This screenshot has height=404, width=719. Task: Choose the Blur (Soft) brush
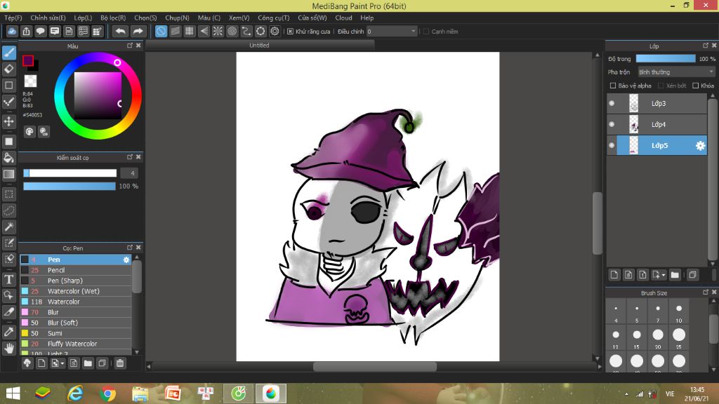coord(76,323)
